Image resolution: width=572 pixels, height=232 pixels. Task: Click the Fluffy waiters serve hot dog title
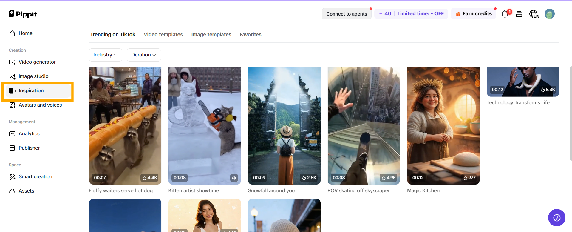pos(121,190)
